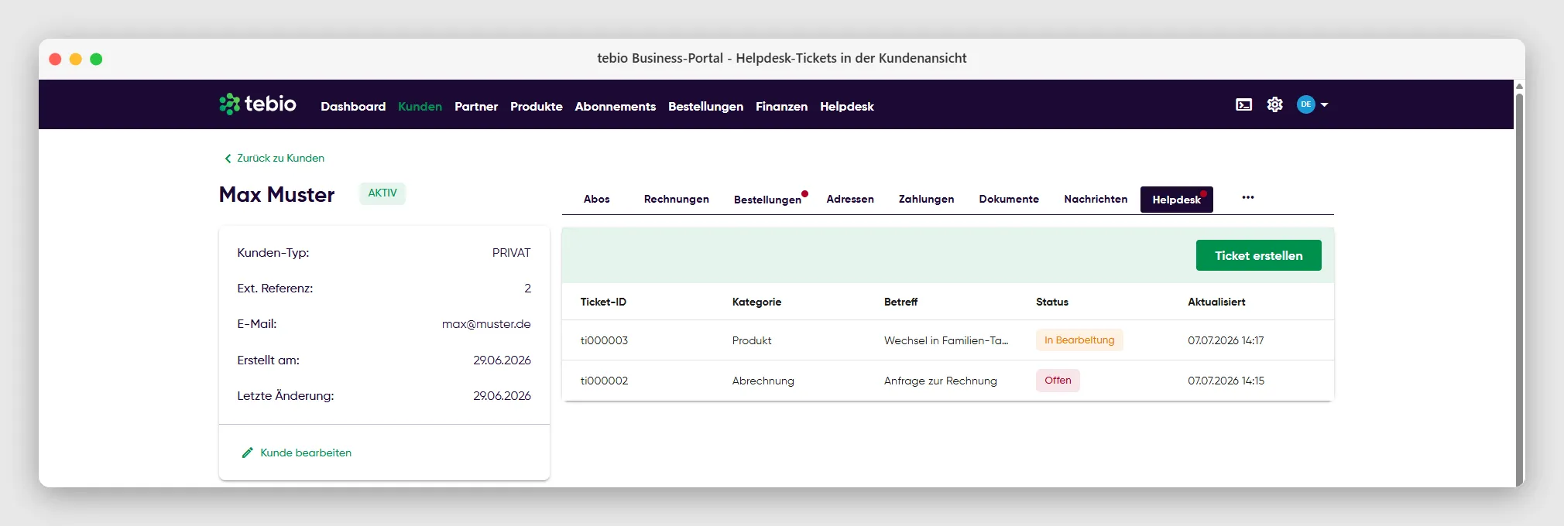
Task: Select Kunden in top navigation
Action: [420, 107]
